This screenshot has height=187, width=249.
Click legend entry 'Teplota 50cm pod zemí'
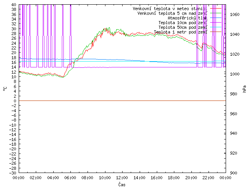coord(183,27)
